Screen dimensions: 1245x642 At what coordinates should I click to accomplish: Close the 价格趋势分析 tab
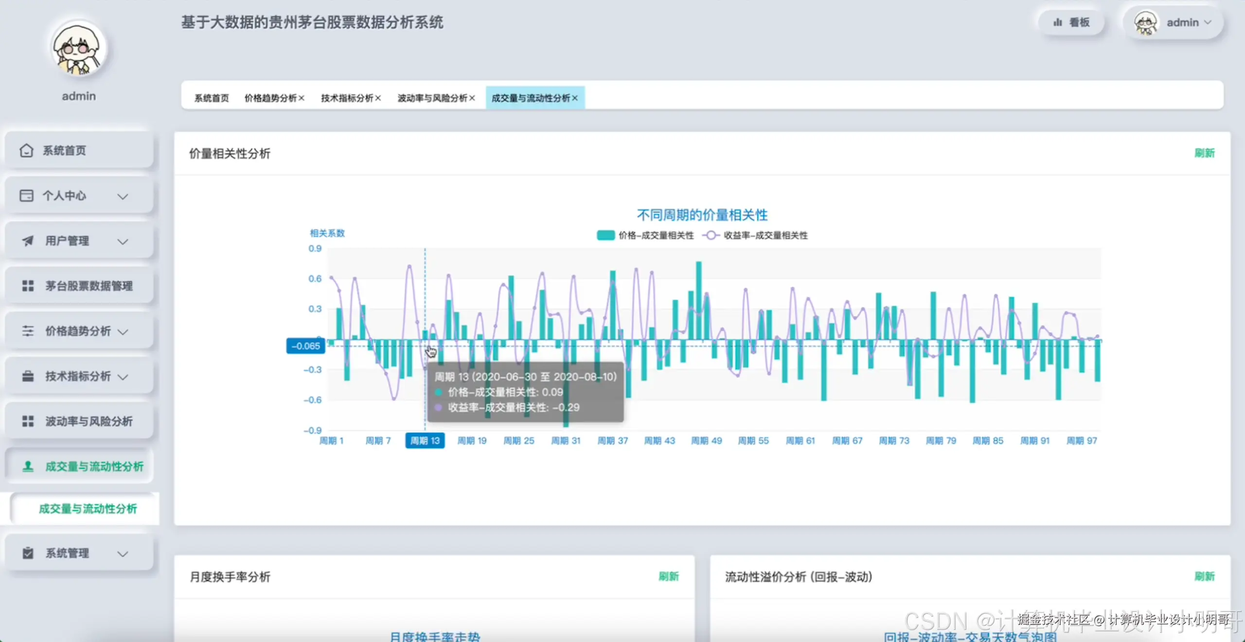[x=302, y=98]
